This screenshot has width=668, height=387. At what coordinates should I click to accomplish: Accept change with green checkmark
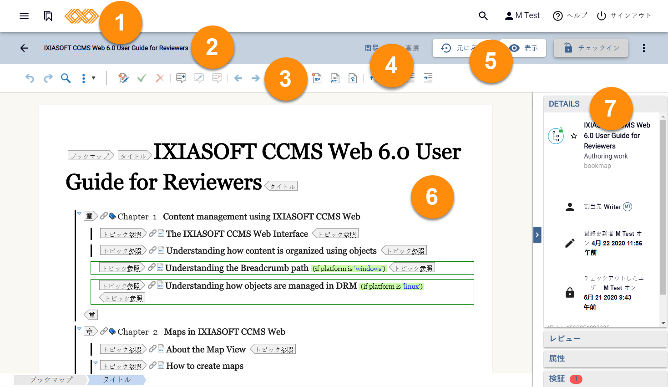tap(142, 78)
